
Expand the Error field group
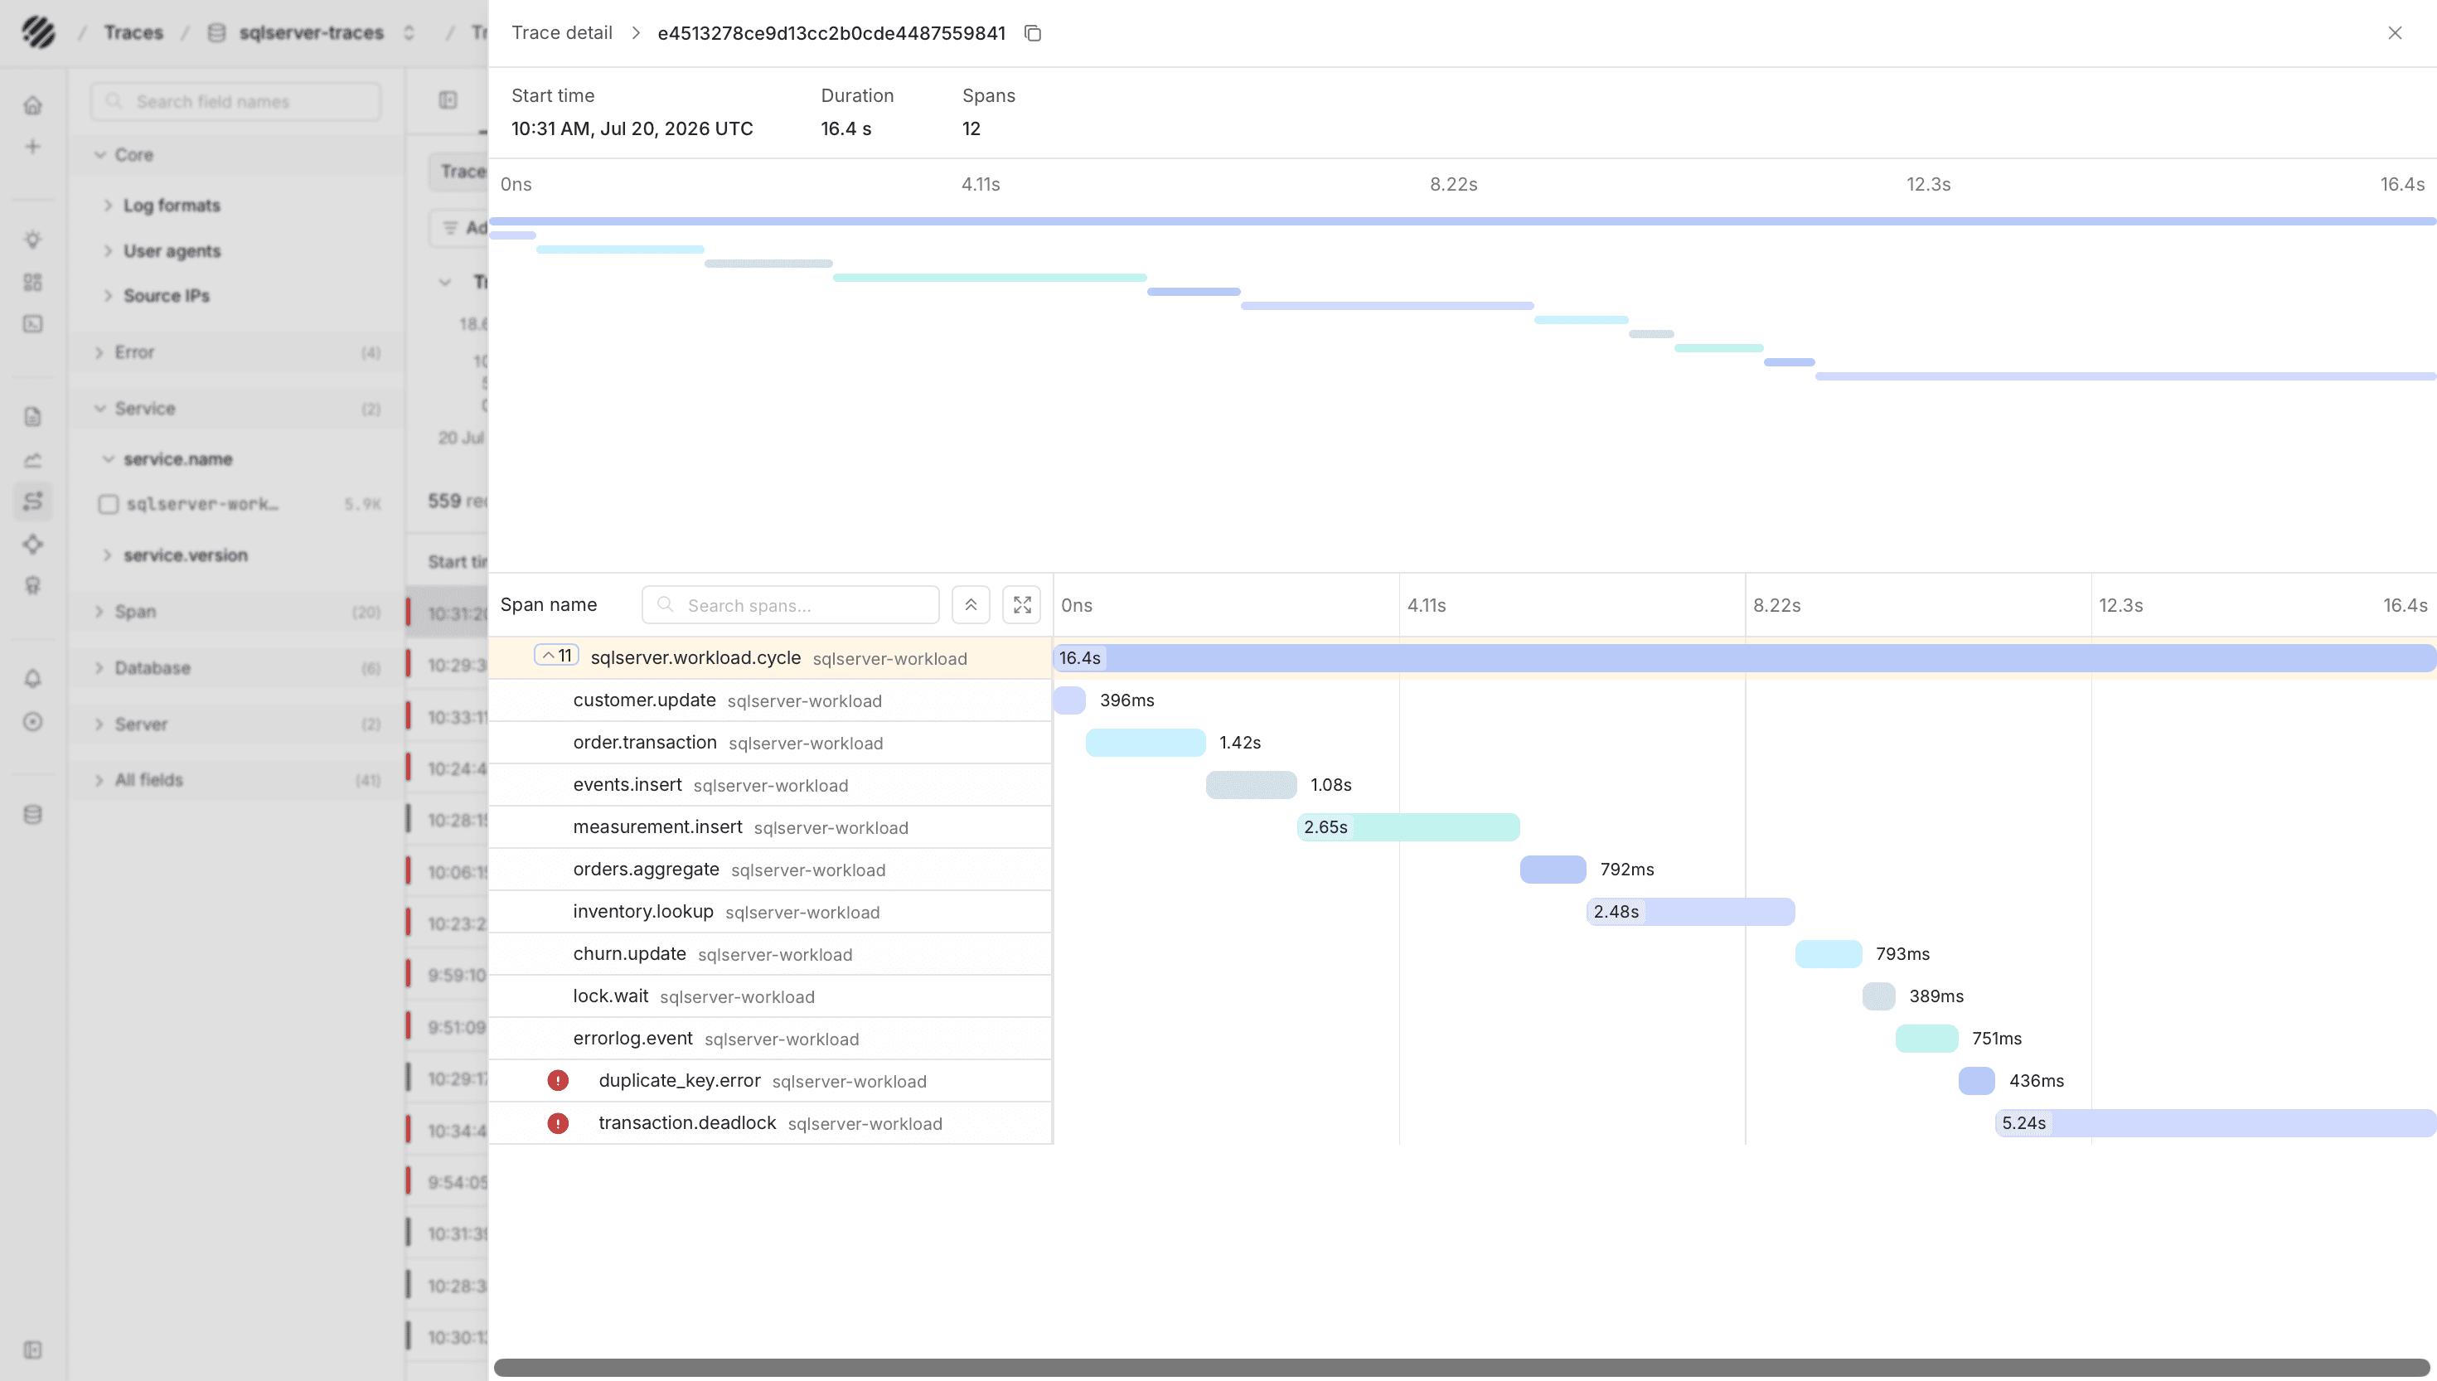236,352
